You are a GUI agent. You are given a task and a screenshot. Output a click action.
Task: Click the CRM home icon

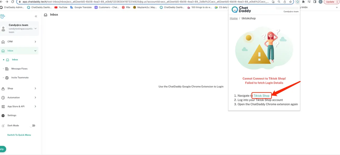3,42
